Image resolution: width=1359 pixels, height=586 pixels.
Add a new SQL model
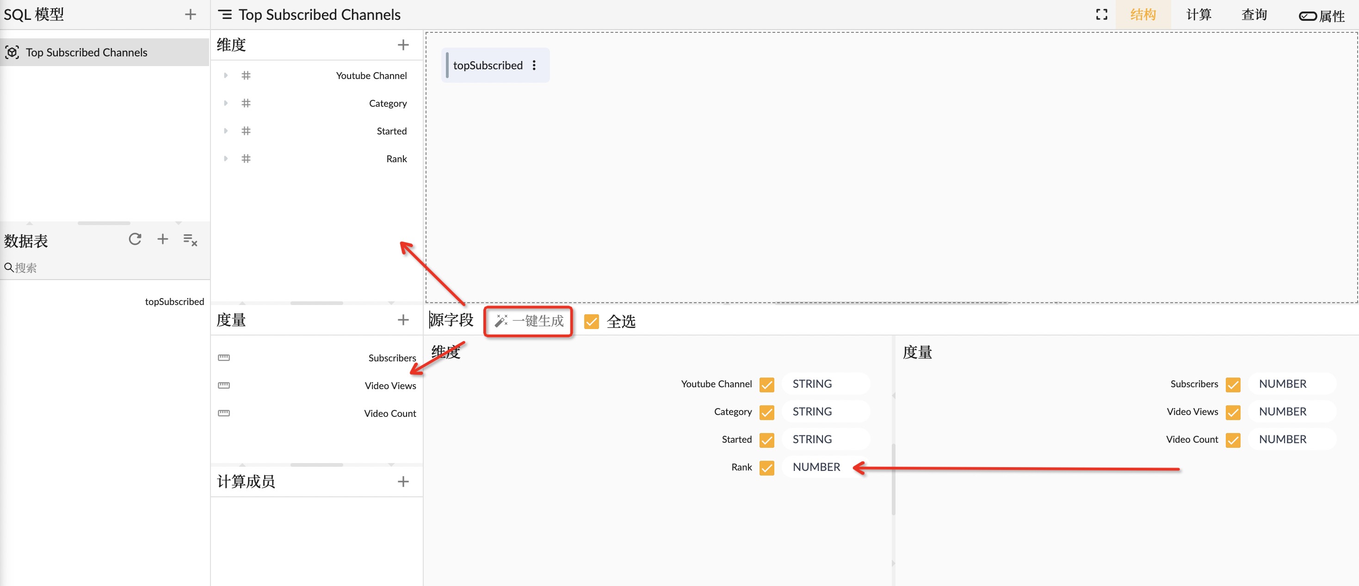191,14
